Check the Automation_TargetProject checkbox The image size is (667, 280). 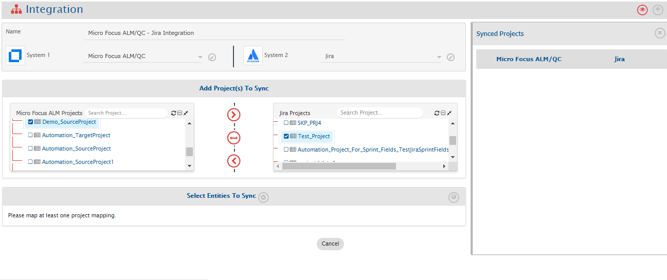pyautogui.click(x=30, y=135)
